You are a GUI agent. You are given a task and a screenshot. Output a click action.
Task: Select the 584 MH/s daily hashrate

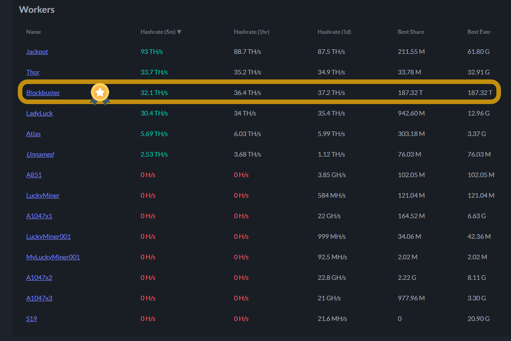point(332,195)
